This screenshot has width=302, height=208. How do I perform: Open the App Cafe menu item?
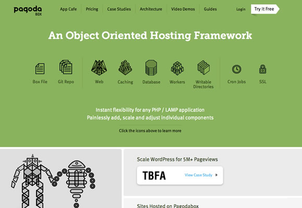[x=68, y=9]
